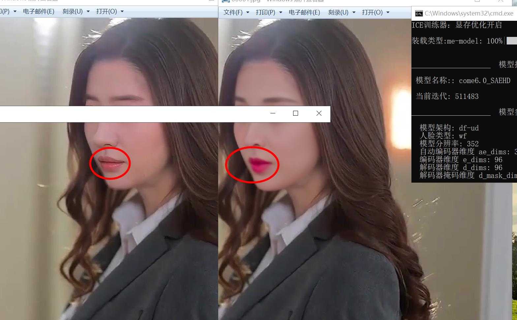Image resolution: width=517 pixels, height=320 pixels.
Task: Click cmd.exe title bar path text
Action: tap(469, 13)
